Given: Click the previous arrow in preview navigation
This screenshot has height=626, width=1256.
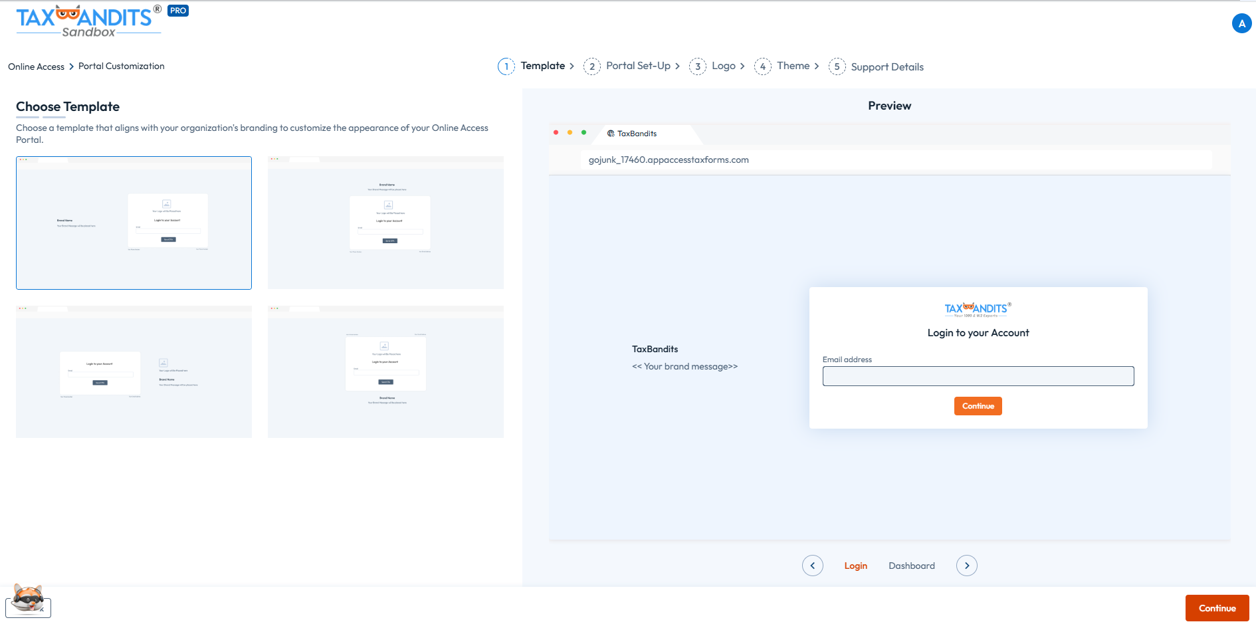Looking at the screenshot, I should coord(812,566).
